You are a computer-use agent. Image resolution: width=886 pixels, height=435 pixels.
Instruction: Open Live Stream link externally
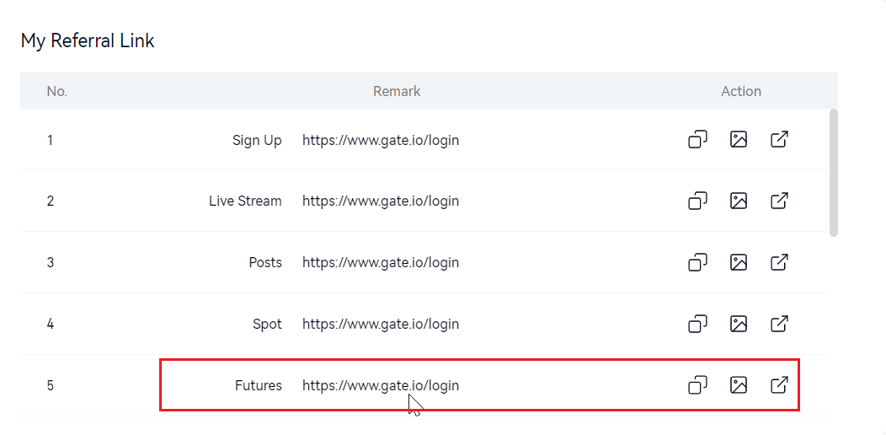click(x=780, y=201)
